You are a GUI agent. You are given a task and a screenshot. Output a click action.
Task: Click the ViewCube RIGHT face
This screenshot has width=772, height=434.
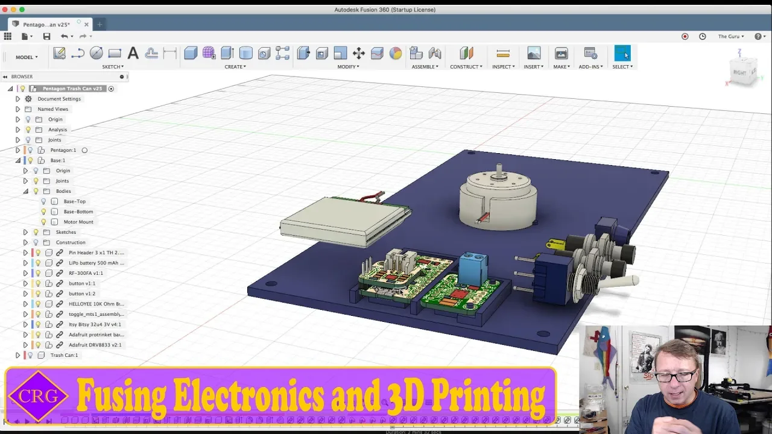[739, 72]
